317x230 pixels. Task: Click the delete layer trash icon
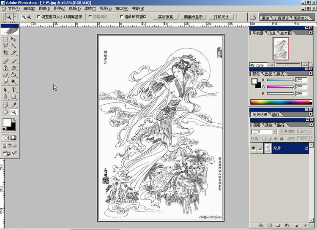click(x=305, y=225)
